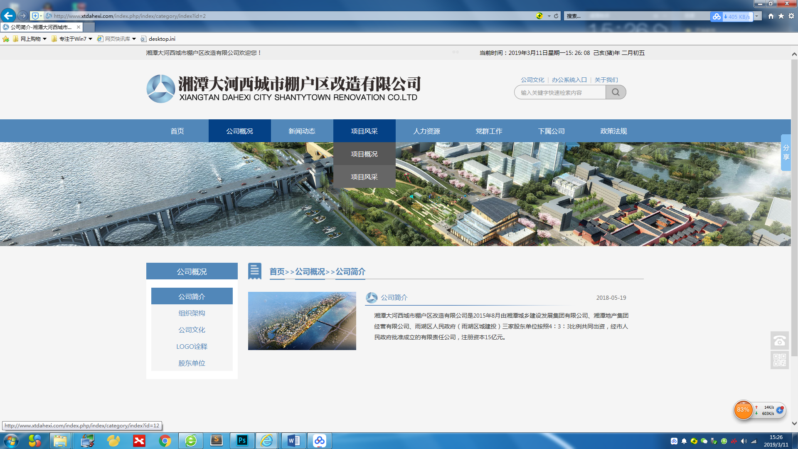Viewport: 798px width, 449px height.
Task: Click the website search magnifier button
Action: [616, 92]
